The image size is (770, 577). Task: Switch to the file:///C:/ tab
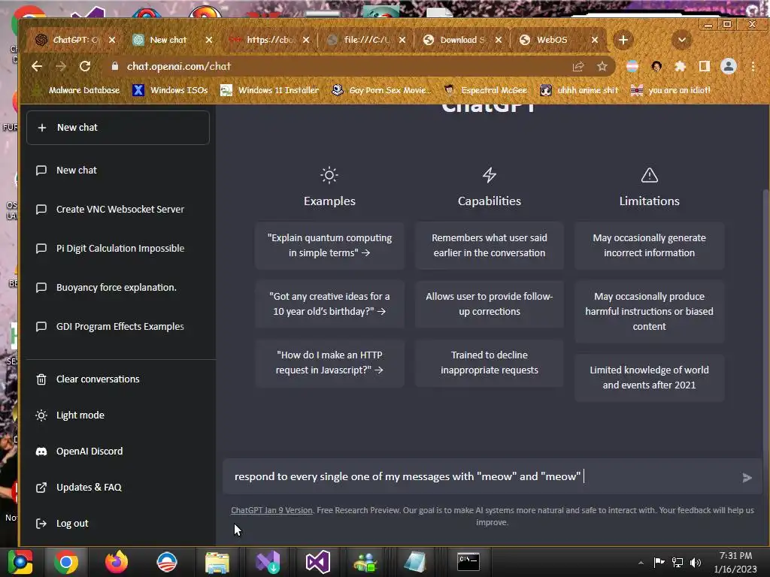pos(366,40)
